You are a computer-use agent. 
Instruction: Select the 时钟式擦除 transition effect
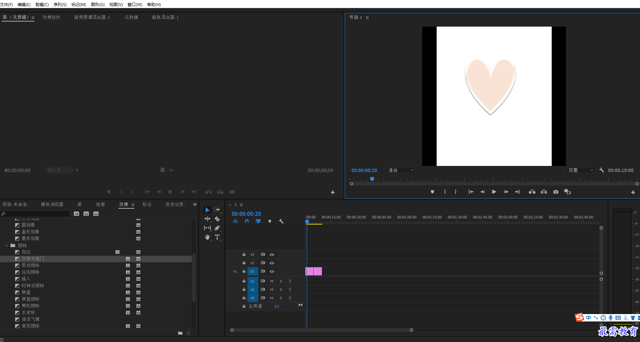pyautogui.click(x=96, y=285)
